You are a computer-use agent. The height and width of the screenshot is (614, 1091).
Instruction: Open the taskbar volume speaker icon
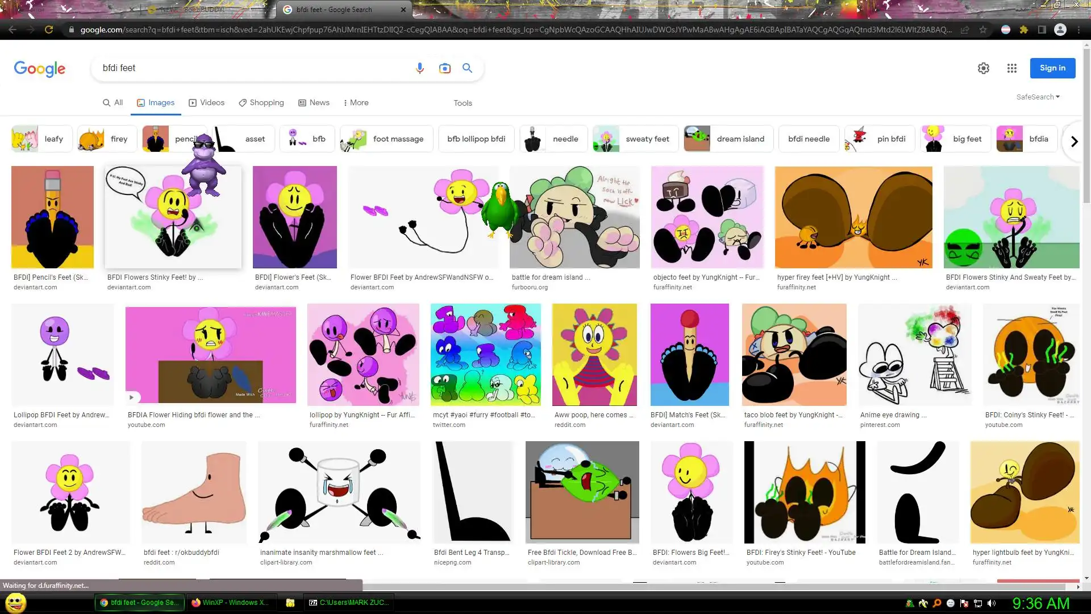(992, 603)
